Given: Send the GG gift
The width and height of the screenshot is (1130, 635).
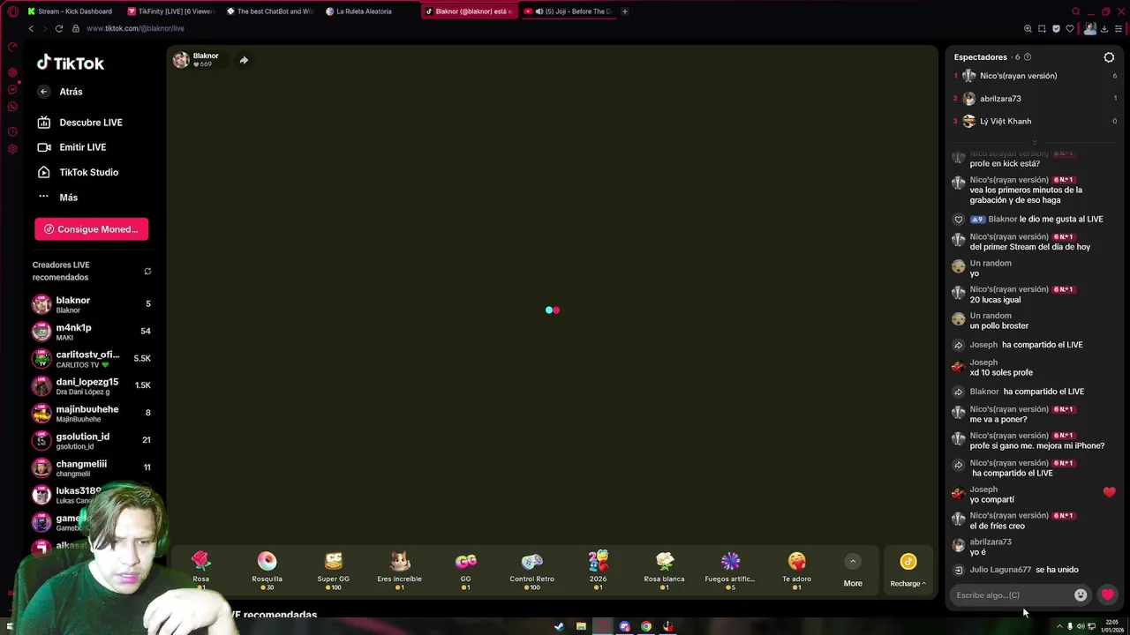Looking at the screenshot, I should coord(465,571).
